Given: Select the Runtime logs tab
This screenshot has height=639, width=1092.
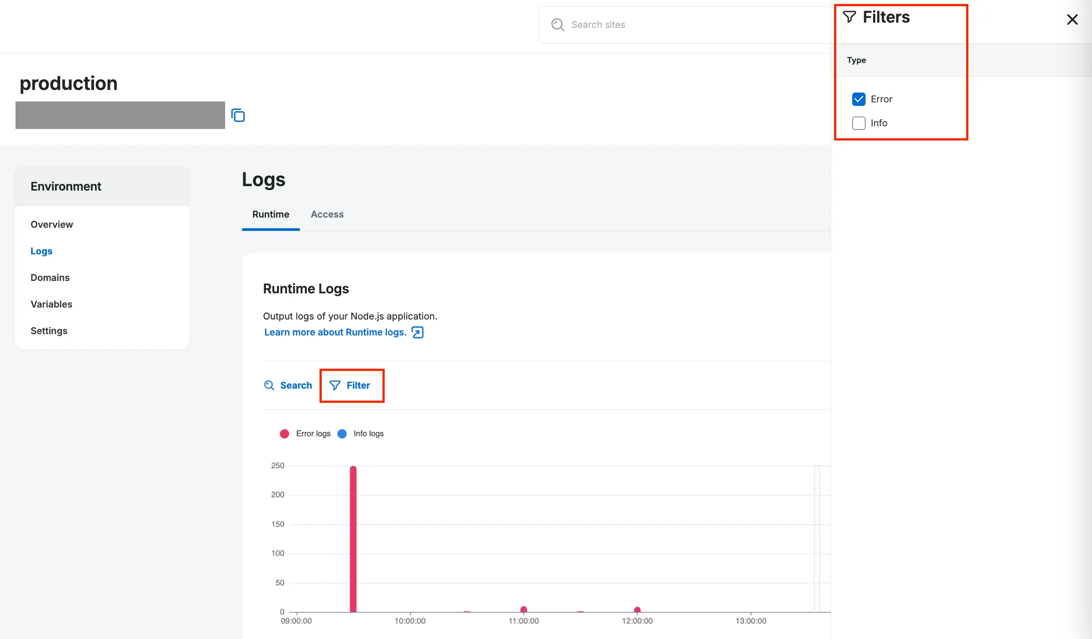Looking at the screenshot, I should [x=271, y=214].
